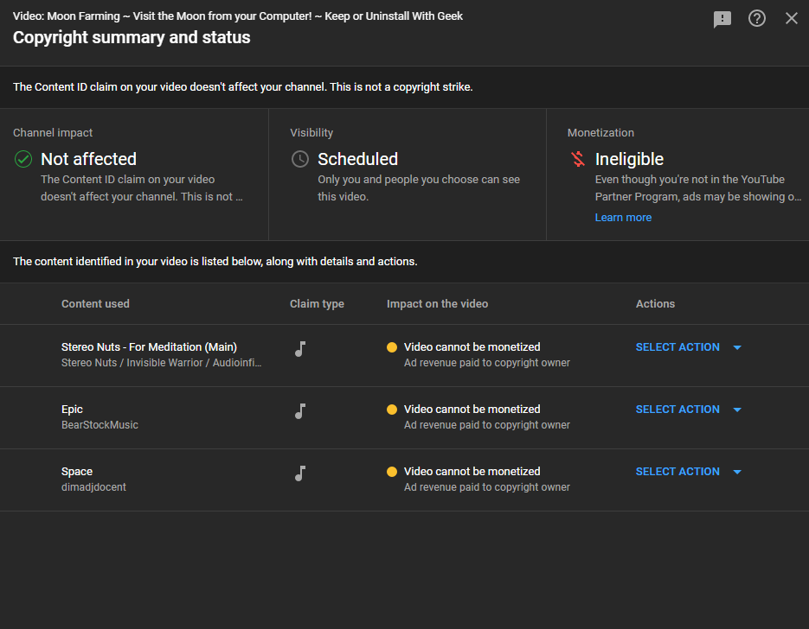
Task: Click the 'BearStockMusic' owner text
Action: (x=100, y=425)
